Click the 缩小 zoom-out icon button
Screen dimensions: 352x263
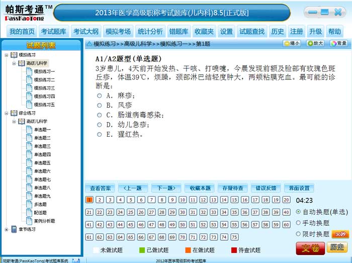pyautogui.click(x=291, y=44)
